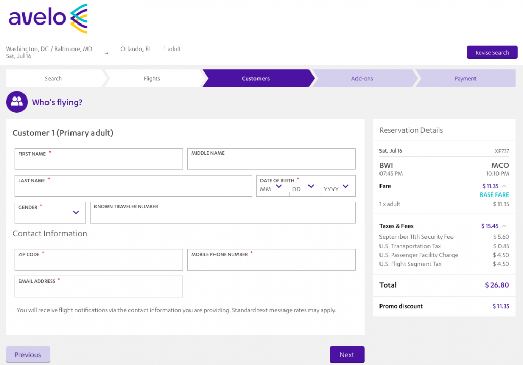Click the Revise Search button

pos(492,53)
